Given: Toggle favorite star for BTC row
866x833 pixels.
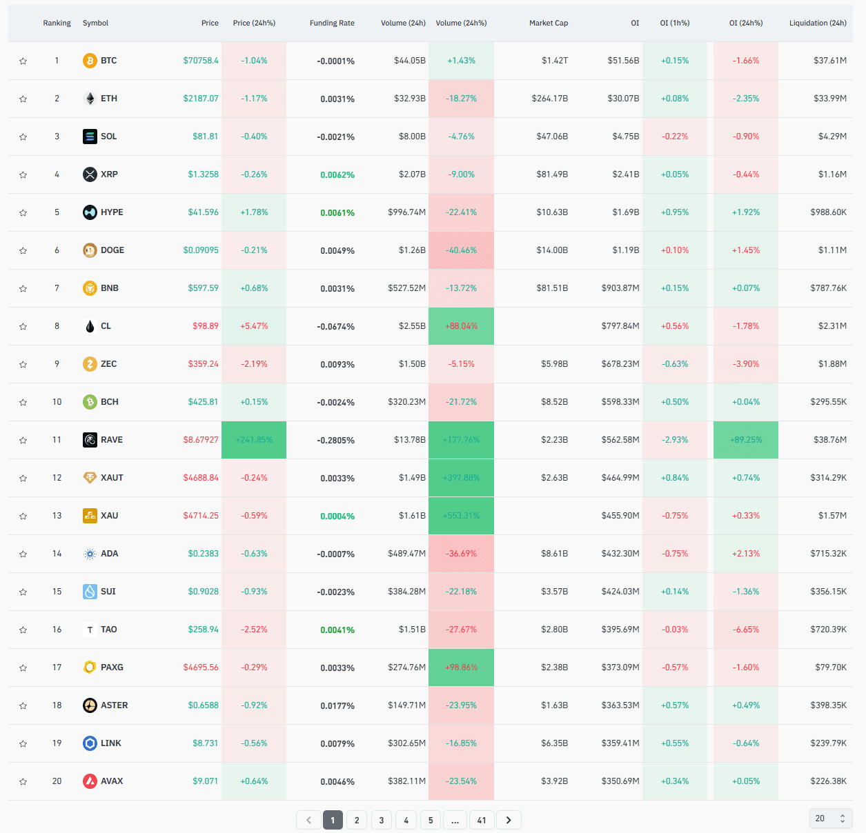Looking at the screenshot, I should click(x=23, y=61).
